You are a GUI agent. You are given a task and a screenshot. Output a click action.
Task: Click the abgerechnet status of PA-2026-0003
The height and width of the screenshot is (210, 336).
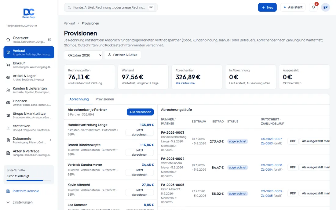[x=237, y=141]
